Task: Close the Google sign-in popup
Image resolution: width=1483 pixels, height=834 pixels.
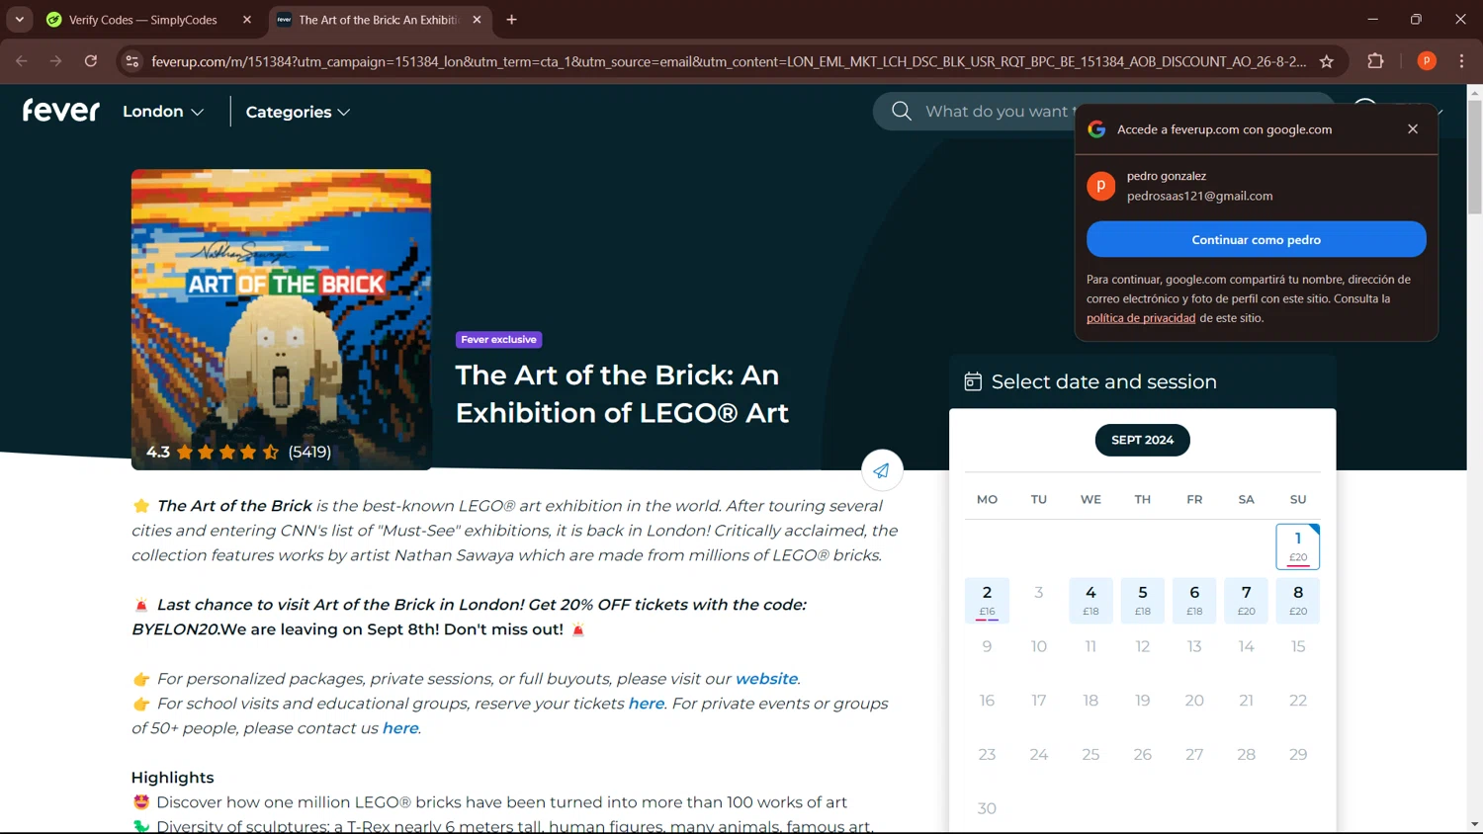Action: (1413, 129)
